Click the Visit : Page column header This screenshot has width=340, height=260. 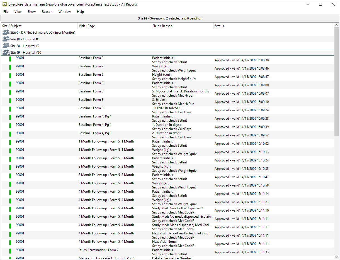coord(87,26)
